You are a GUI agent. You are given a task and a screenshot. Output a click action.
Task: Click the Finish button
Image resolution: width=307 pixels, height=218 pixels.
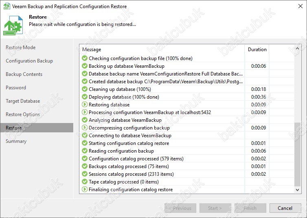pyautogui.click(x=250, y=208)
